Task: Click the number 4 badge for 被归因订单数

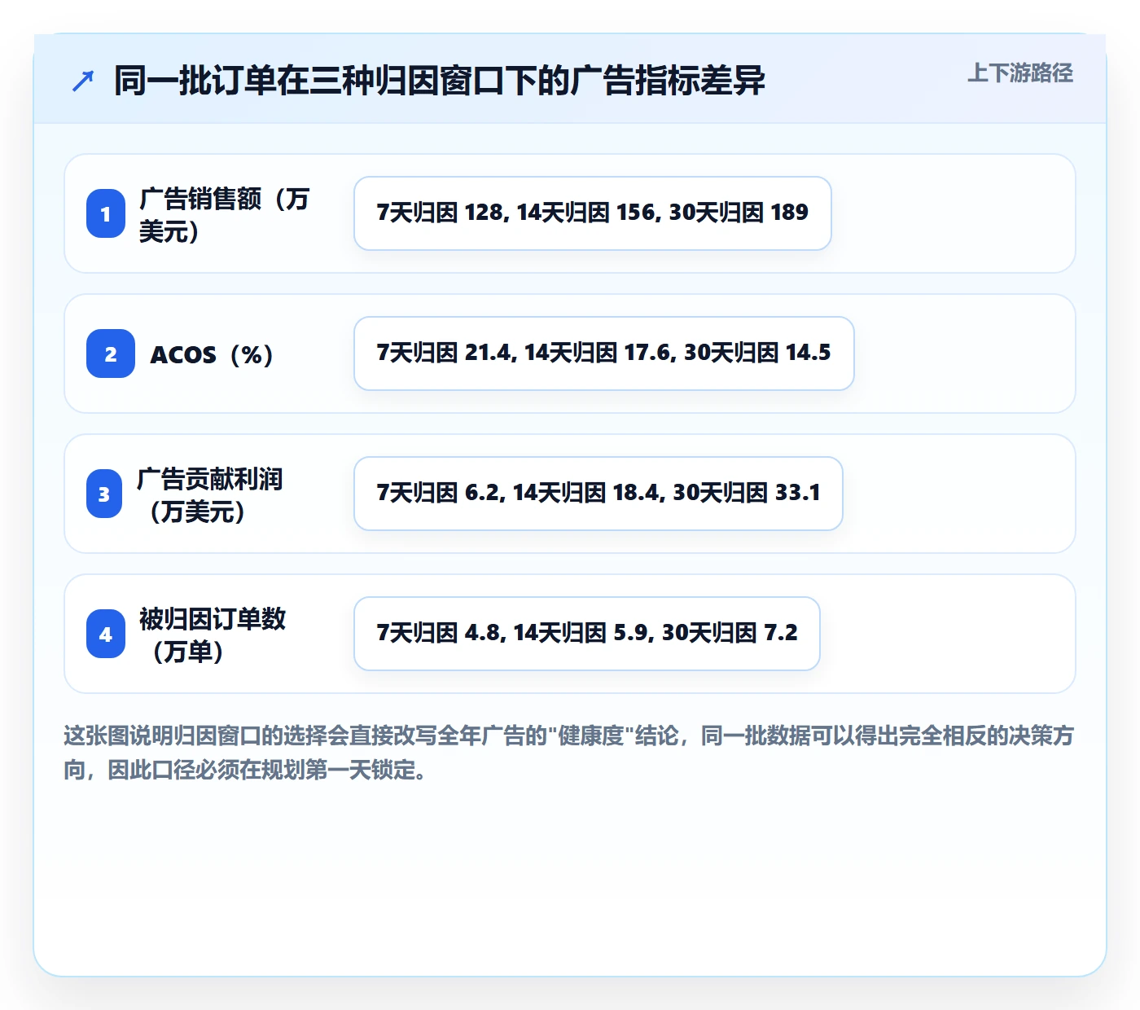Action: tap(106, 634)
